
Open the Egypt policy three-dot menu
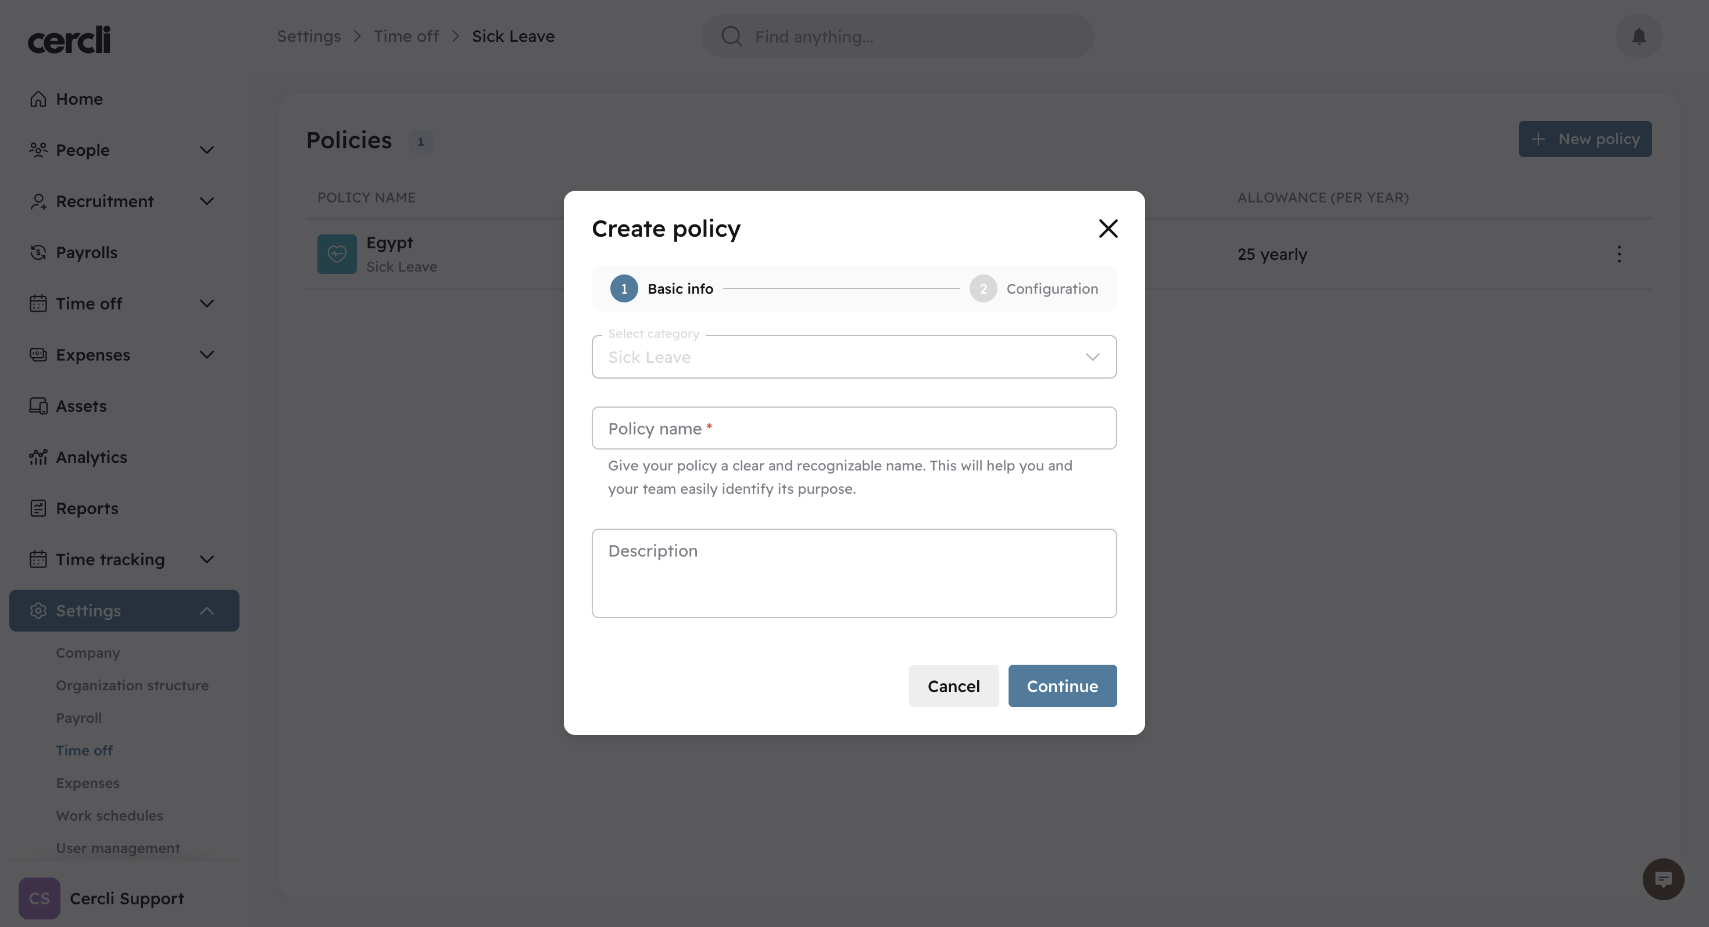coord(1619,254)
